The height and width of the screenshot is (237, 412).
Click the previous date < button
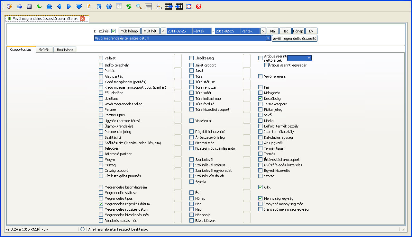(163, 31)
